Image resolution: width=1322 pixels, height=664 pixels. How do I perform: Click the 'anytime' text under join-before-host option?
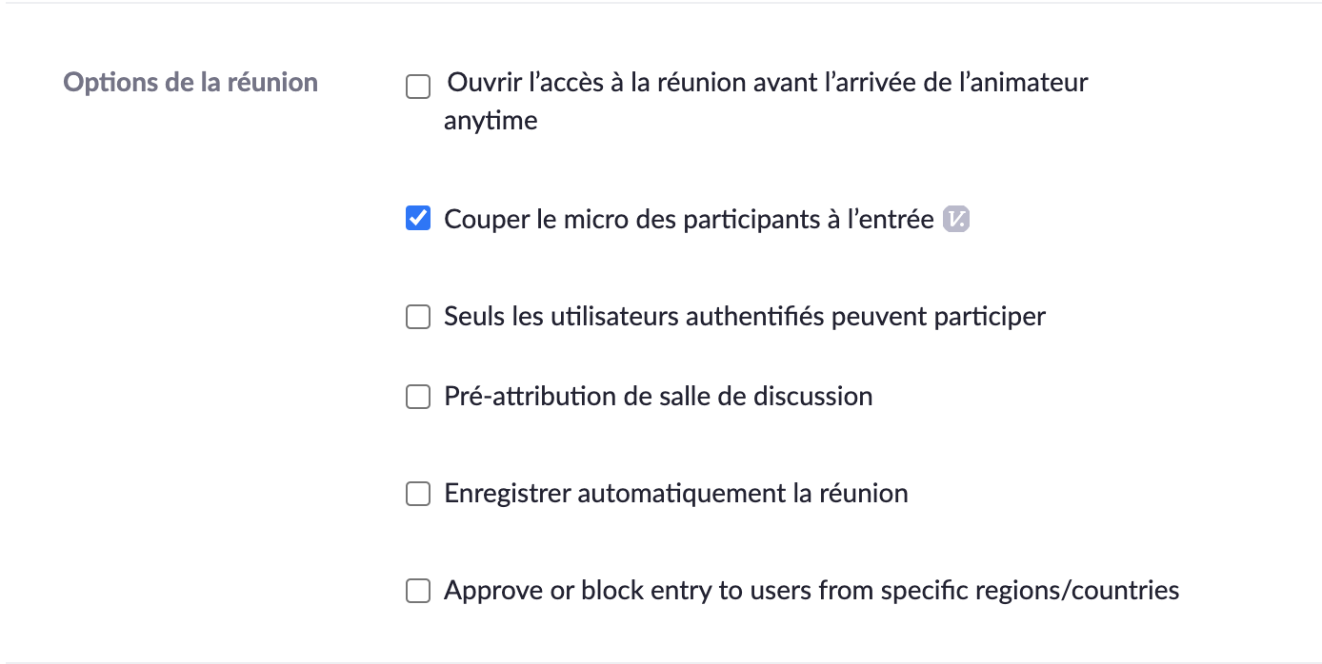coord(491,121)
